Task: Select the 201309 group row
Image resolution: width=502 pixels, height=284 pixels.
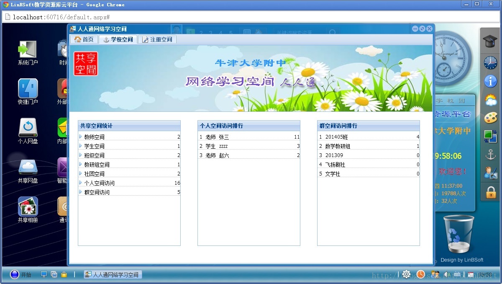Action: pyautogui.click(x=369, y=155)
